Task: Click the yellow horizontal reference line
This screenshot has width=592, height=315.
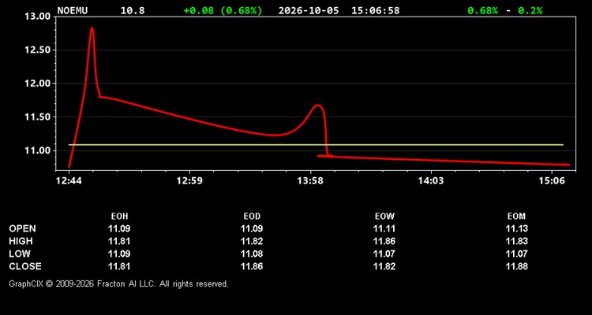Action: [x=316, y=145]
